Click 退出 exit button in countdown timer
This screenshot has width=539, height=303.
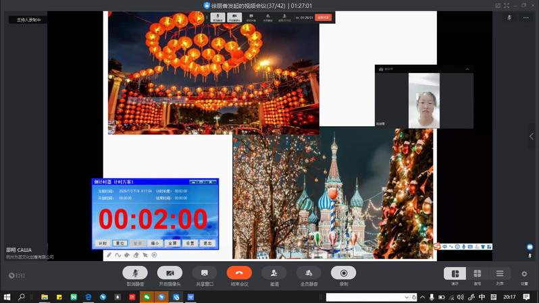(x=207, y=243)
